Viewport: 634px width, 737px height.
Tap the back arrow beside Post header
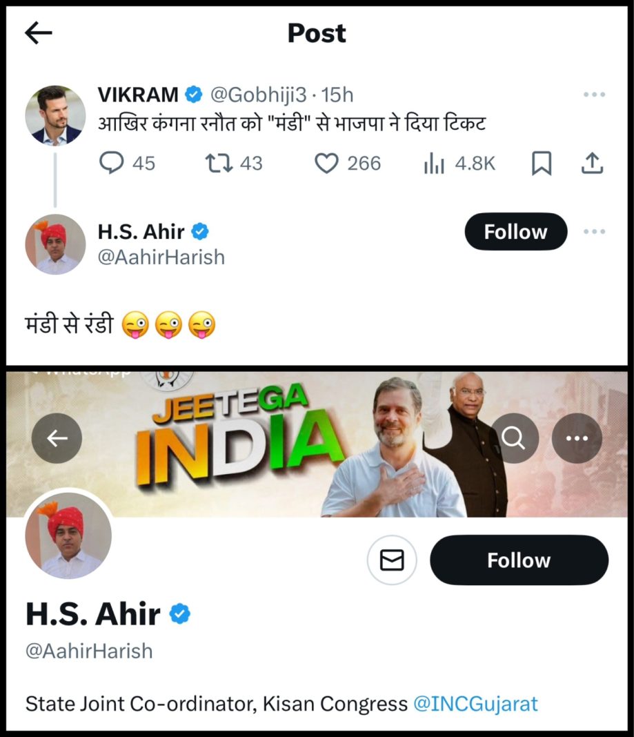tap(38, 33)
